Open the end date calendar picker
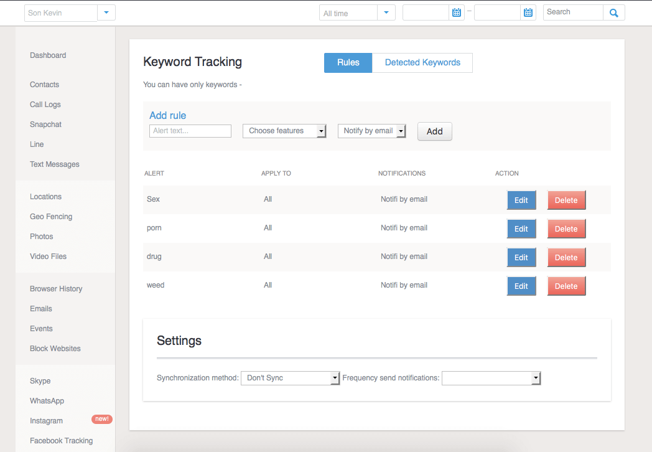The image size is (652, 452). [528, 12]
